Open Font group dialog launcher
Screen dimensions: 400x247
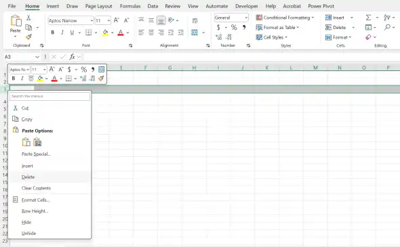click(130, 45)
